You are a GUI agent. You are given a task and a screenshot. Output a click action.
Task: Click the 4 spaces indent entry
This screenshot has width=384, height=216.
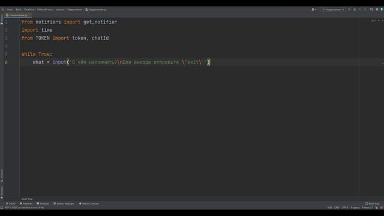[355, 208]
